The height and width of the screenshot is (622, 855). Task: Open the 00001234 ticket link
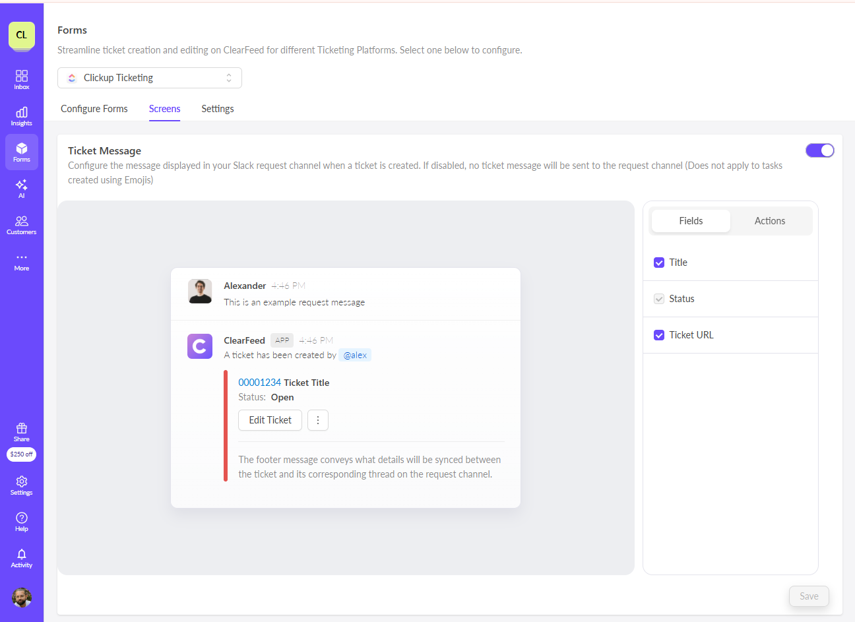[x=259, y=383]
